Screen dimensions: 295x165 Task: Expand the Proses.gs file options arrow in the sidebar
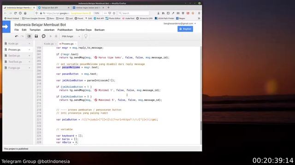pos(29,50)
